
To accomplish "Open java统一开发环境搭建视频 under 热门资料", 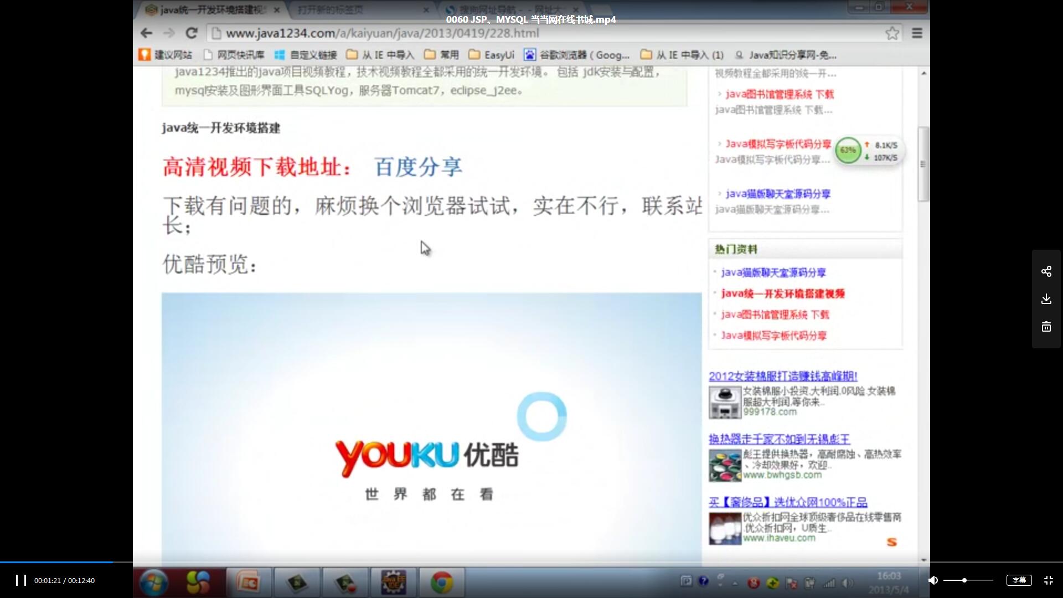I will point(783,293).
